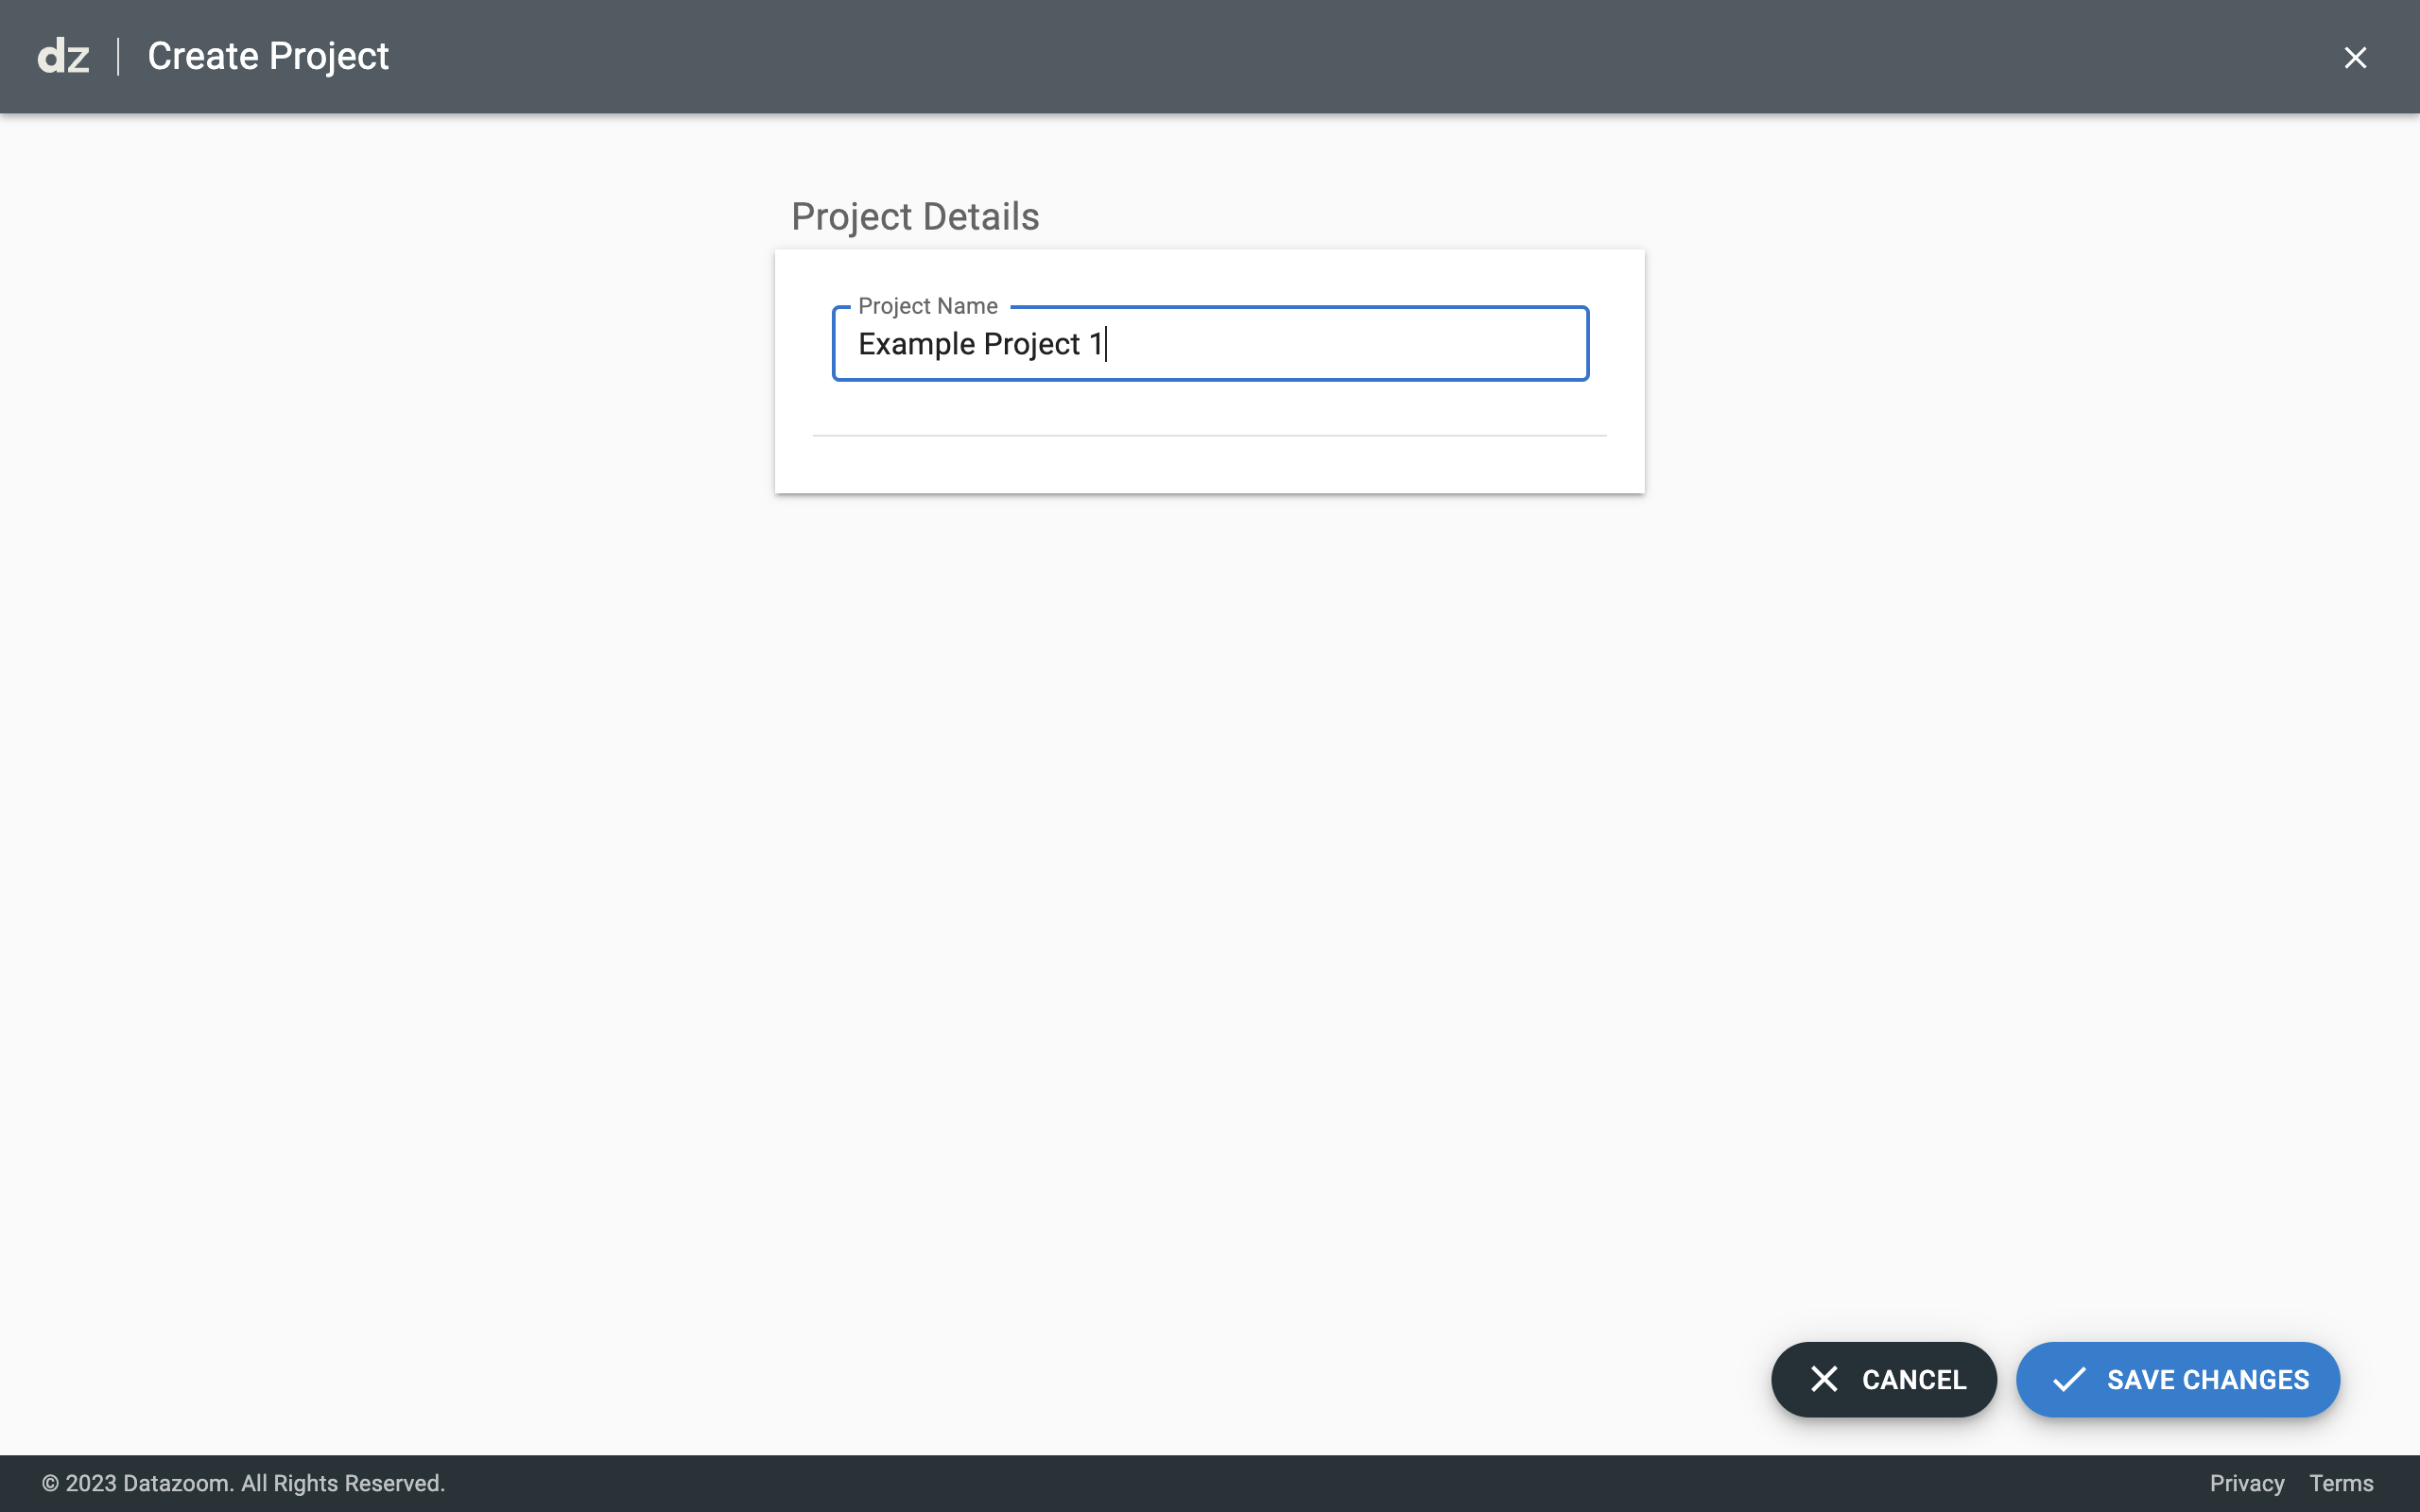The height and width of the screenshot is (1512, 2420).
Task: Open the Terms link in footer
Action: click(2341, 1483)
